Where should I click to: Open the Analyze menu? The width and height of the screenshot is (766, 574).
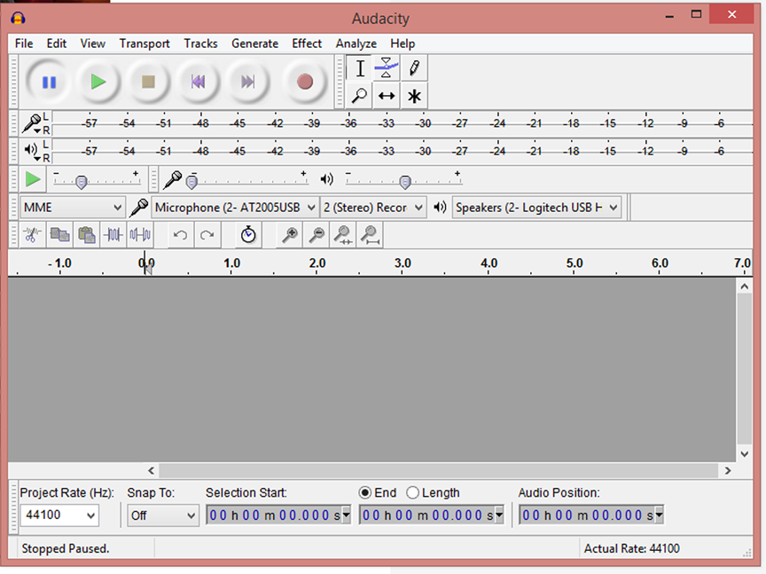[356, 43]
